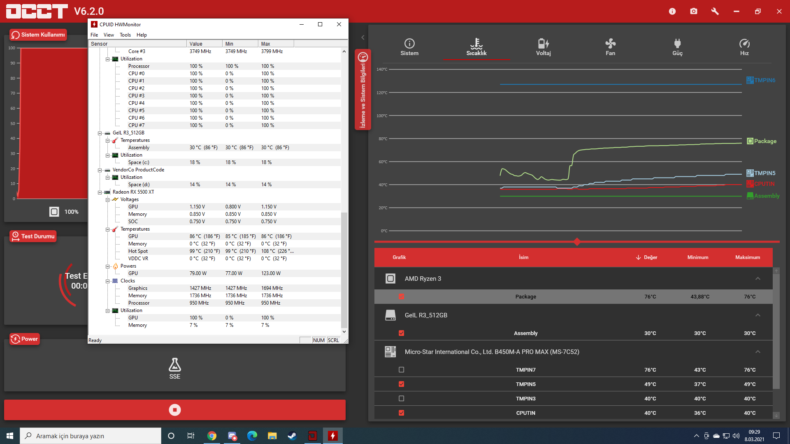The image size is (790, 444).
Task: Open the View menu in HWMonitor
Action: [109, 35]
